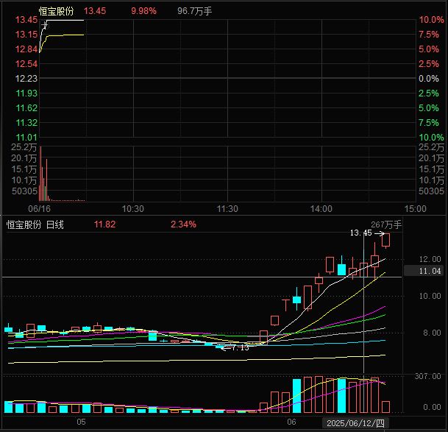Click the 恒宝股份 日线 daily chart title
Screen dimensions: 448x432
pyautogui.click(x=35, y=224)
